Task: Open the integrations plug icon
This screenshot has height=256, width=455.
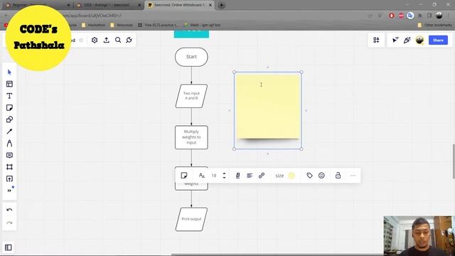Action: tap(129, 40)
